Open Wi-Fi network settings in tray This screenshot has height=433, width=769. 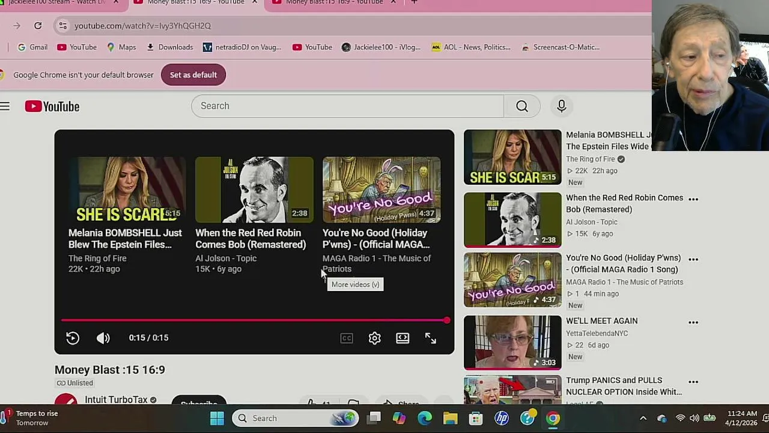[x=680, y=419]
